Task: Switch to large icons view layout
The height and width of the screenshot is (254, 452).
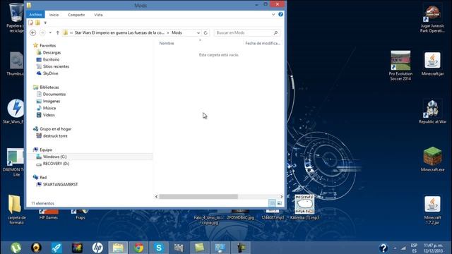Action: tap(280, 203)
